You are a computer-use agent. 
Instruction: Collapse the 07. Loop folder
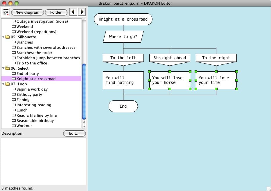(x=3, y=84)
